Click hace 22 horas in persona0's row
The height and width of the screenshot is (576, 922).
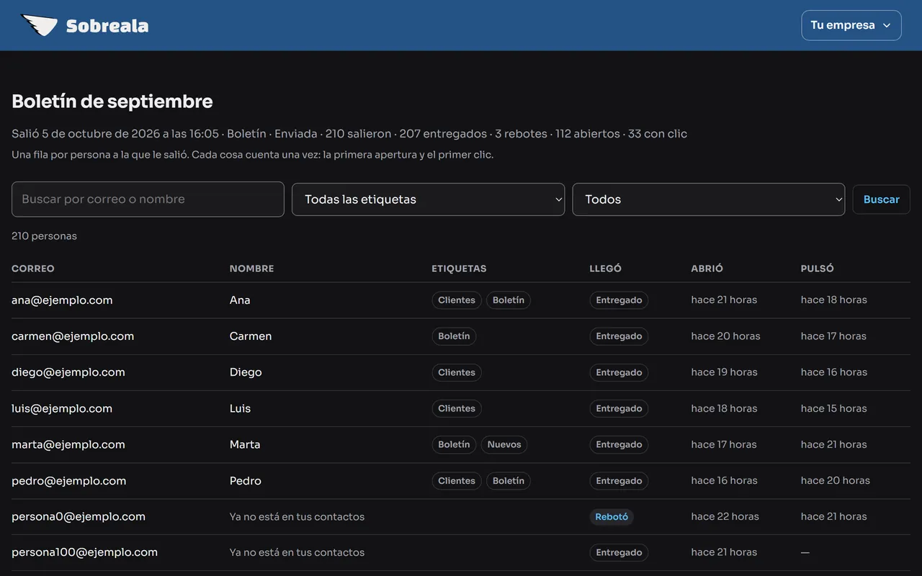coord(724,516)
